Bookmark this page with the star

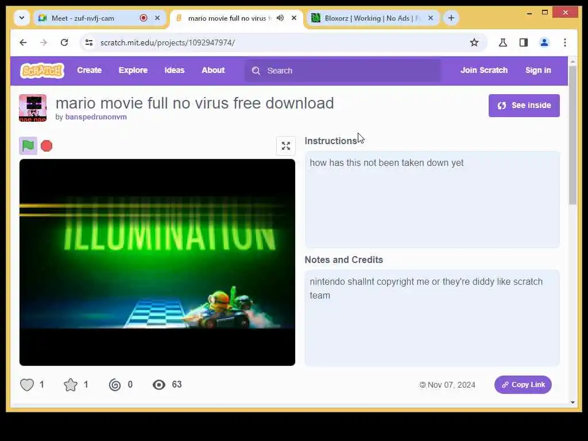474,42
